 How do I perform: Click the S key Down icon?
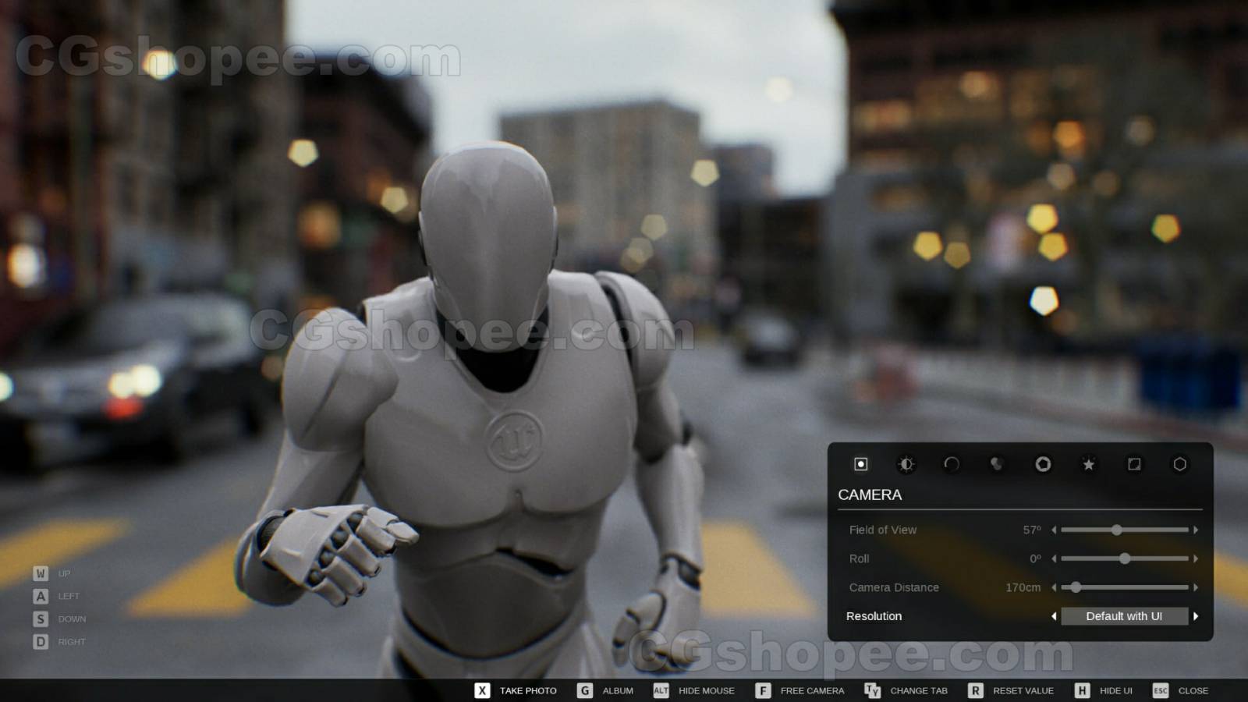pos(41,619)
